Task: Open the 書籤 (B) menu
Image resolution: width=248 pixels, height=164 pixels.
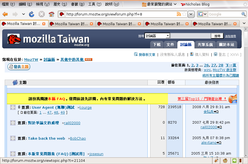Action: pyautogui.click(x=78, y=4)
